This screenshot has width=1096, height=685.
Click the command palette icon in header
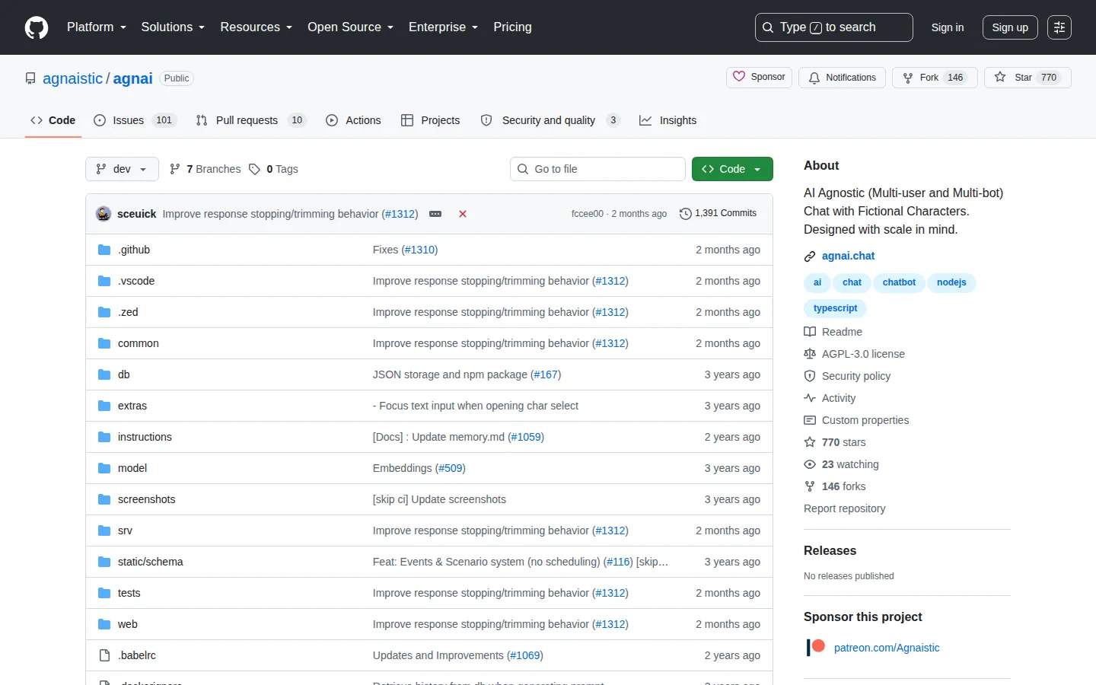[x=1059, y=27]
